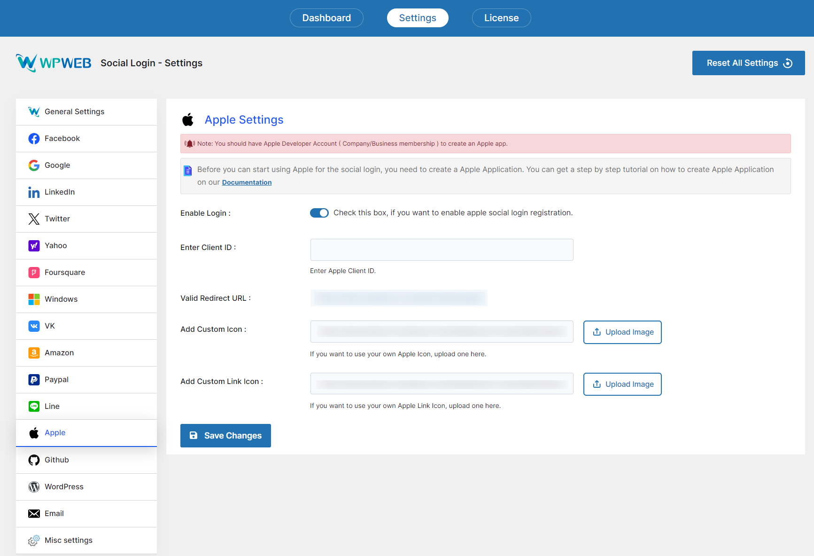Click Reset All Settings button
Viewport: 814px width, 556px height.
(x=748, y=63)
